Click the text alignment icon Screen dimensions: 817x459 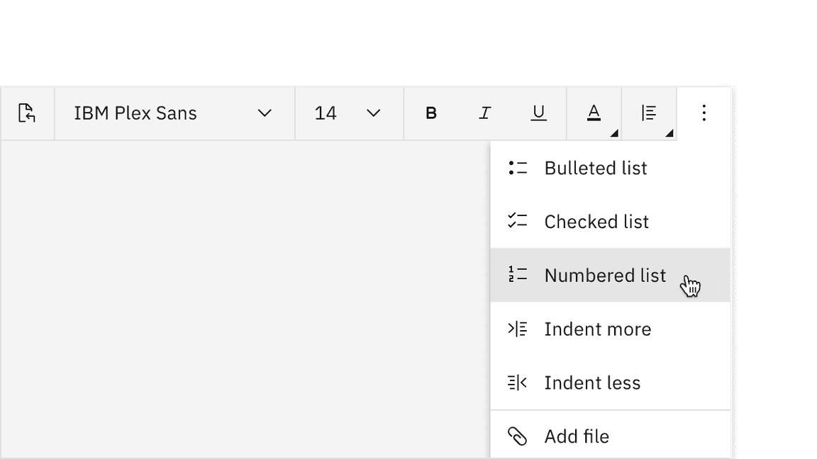(649, 113)
